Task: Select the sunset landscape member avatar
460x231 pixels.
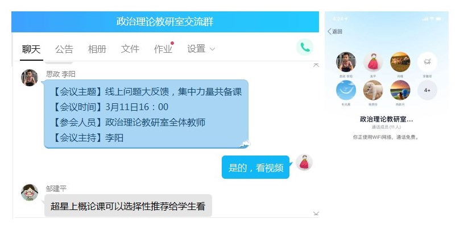Action: click(400, 90)
